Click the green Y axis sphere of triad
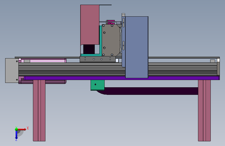This screenshot has height=146, width=225. point(16,129)
